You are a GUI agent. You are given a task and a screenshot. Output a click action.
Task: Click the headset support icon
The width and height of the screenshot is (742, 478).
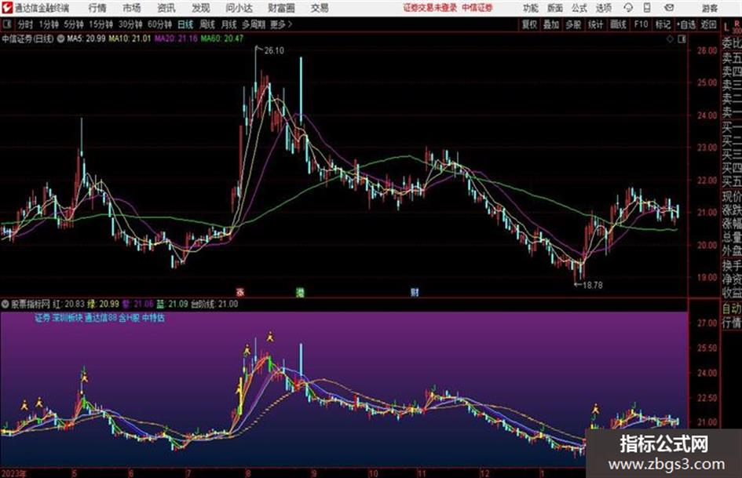pyautogui.click(x=628, y=8)
